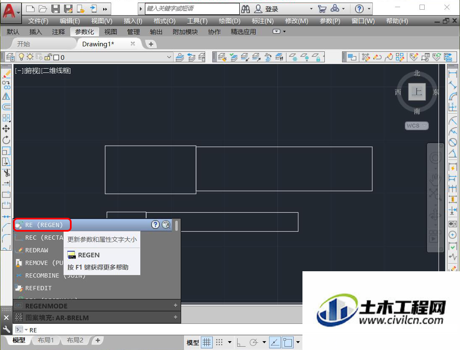The width and height of the screenshot is (460, 350).
Task: Open the 文件(F) menu
Action: (38, 21)
